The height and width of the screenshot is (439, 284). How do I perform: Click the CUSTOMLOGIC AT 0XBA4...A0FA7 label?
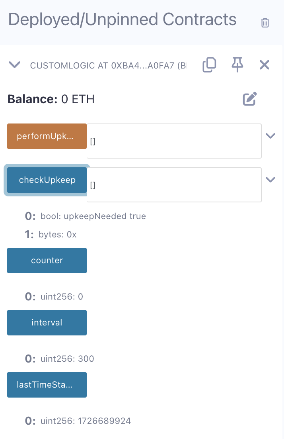[108, 65]
